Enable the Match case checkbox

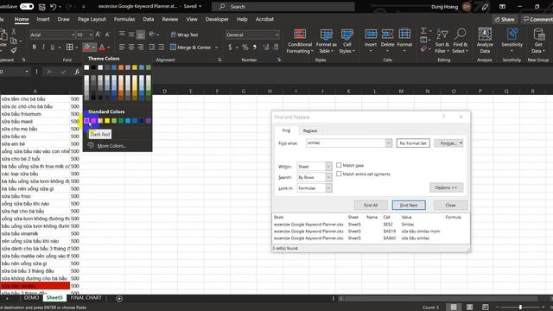339,165
